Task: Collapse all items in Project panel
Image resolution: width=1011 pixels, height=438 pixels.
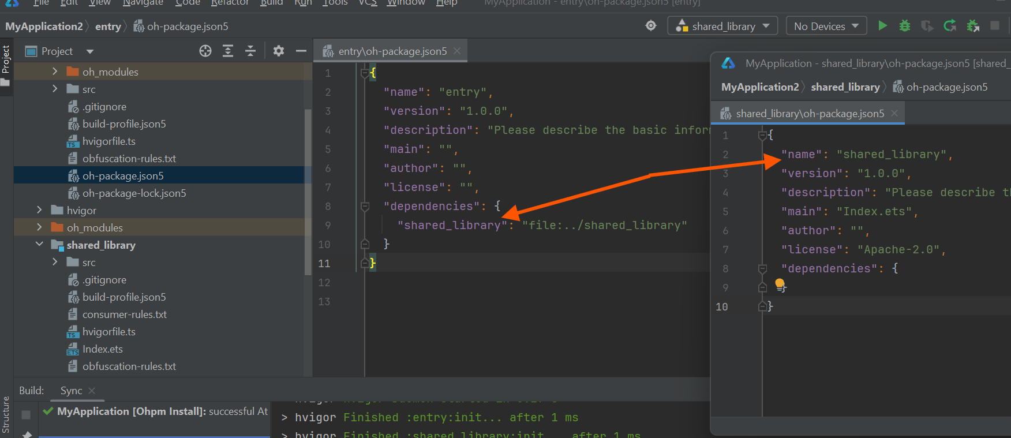Action: [250, 51]
